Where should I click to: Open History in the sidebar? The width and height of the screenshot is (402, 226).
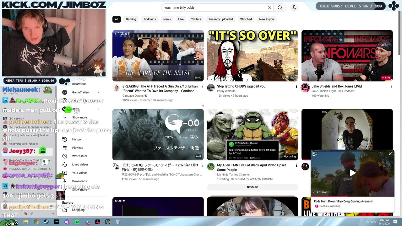tap(77, 139)
